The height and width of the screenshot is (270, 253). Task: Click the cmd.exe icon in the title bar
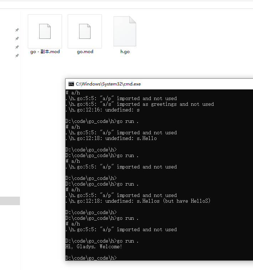[x=71, y=84]
